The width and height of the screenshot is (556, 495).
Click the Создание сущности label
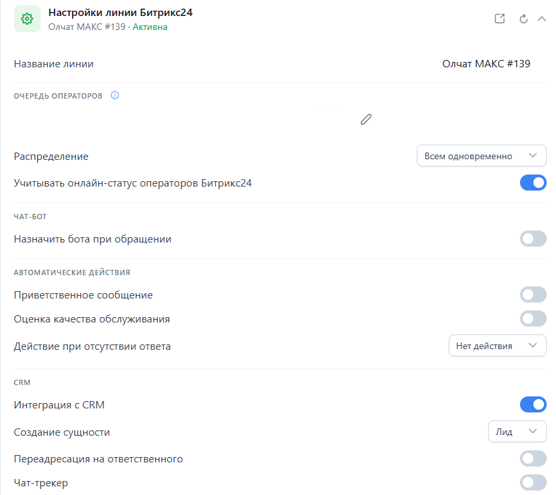(62, 432)
